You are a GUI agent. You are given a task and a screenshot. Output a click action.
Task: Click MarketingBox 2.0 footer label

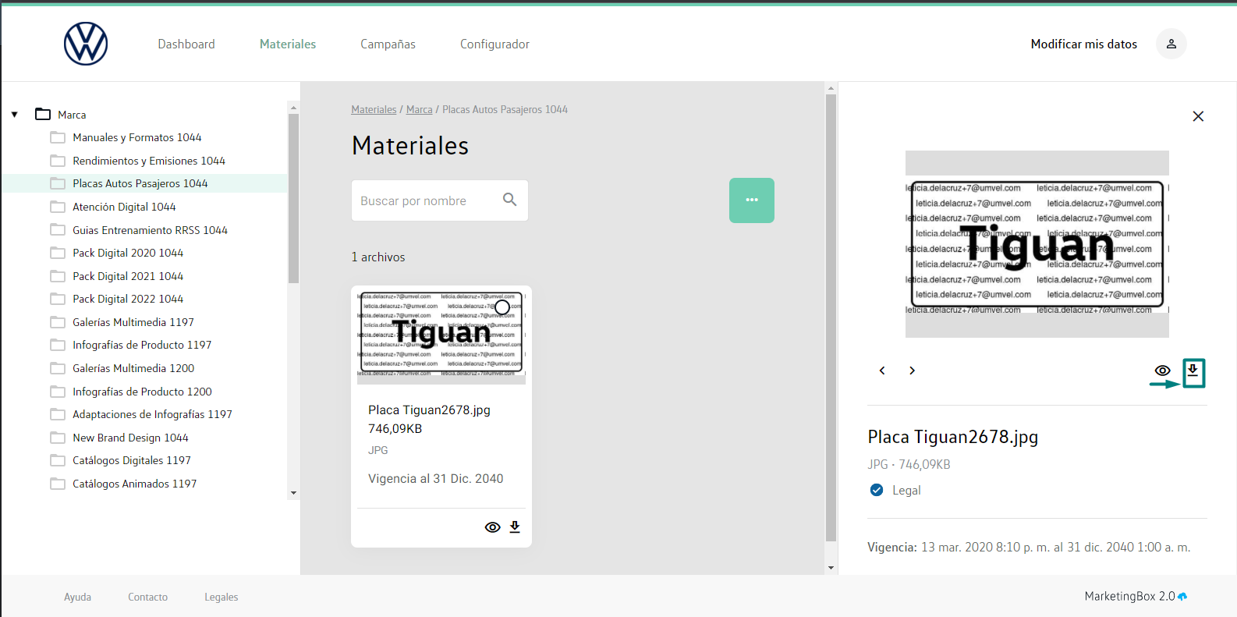[x=1129, y=596]
